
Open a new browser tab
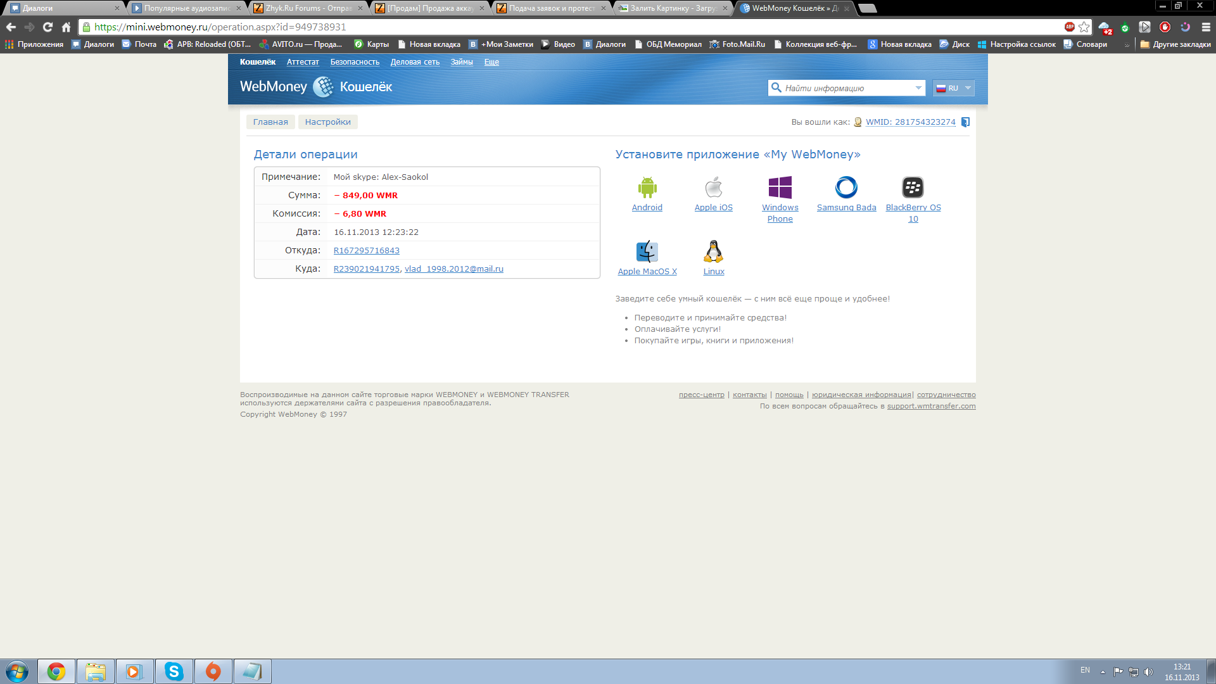[x=867, y=8]
